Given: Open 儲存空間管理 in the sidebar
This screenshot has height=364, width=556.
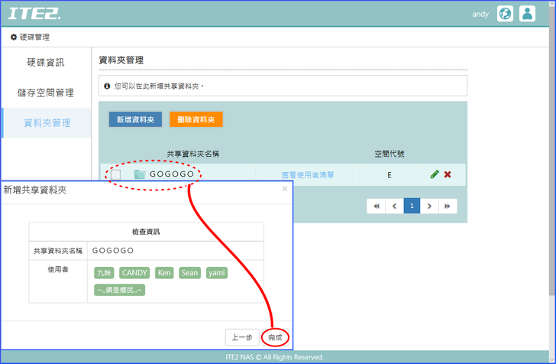Looking at the screenshot, I should pyautogui.click(x=46, y=93).
